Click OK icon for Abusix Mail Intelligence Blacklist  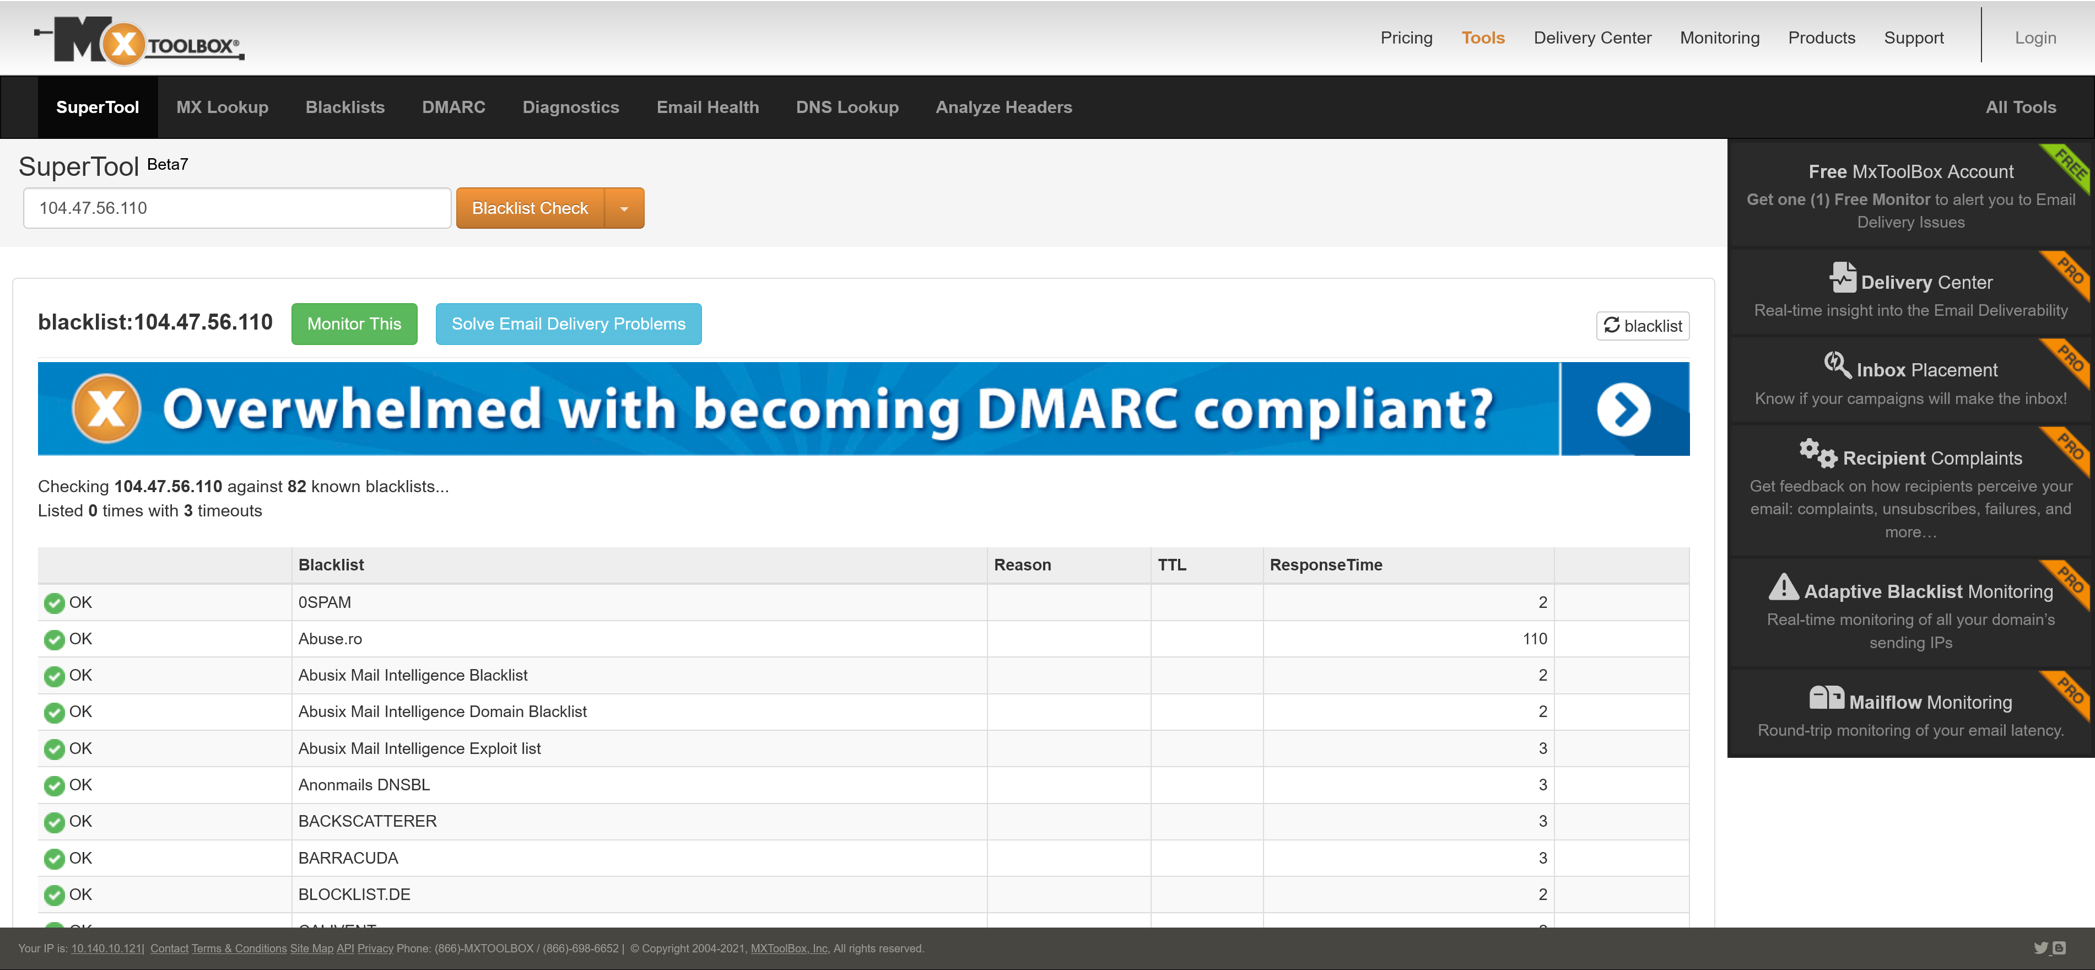[x=55, y=676]
